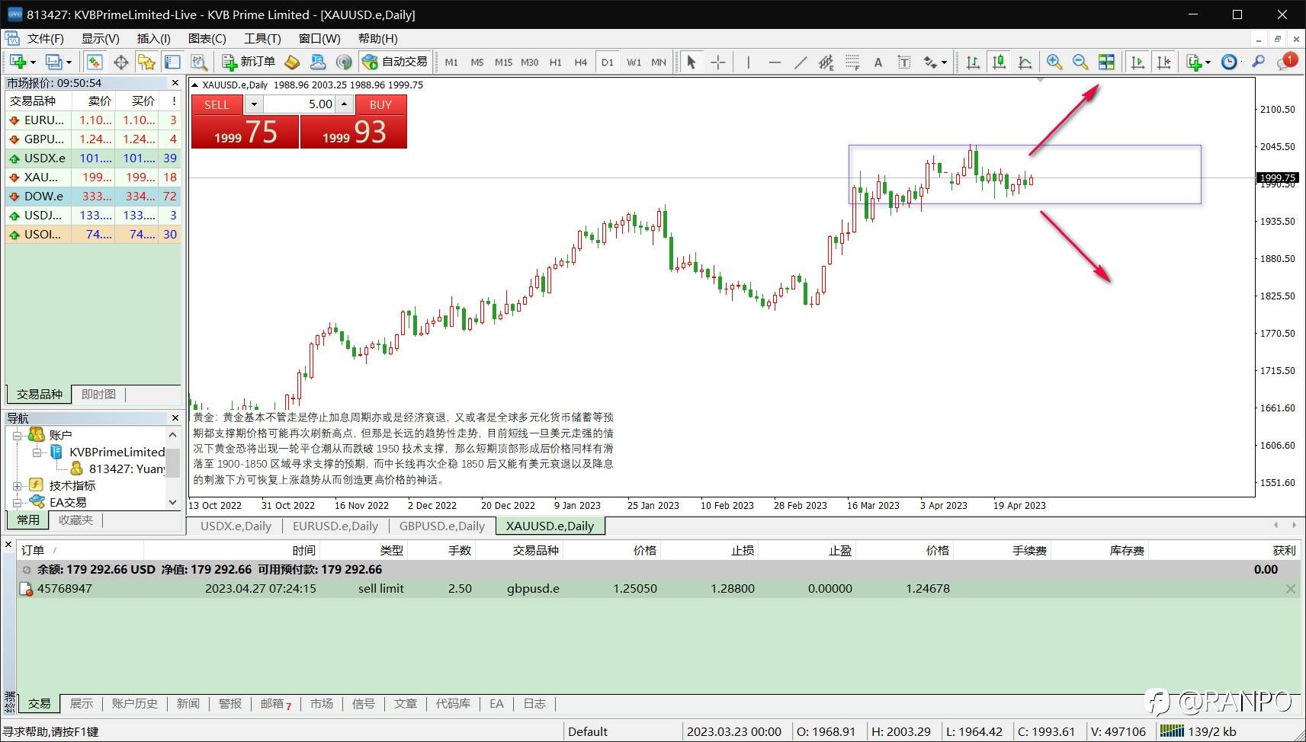Open MetaEditor via the yellow book icon
Image resolution: width=1306 pixels, height=742 pixels.
[x=292, y=62]
